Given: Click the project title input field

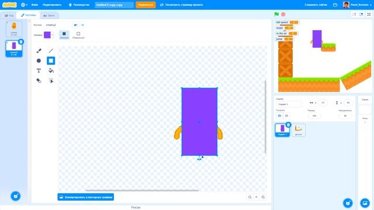Looking at the screenshot, I should pyautogui.click(x=115, y=5).
